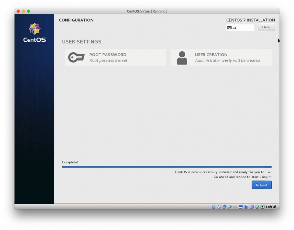Close the CentOS_Virtual window with the red button
294x230 pixels.
pos(18,11)
